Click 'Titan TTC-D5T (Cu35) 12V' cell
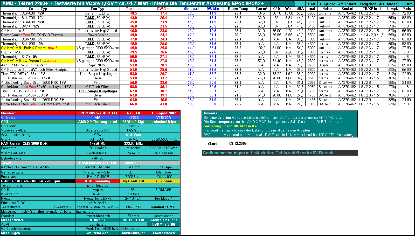Viewport: 415px width, 236px height. pos(38,74)
